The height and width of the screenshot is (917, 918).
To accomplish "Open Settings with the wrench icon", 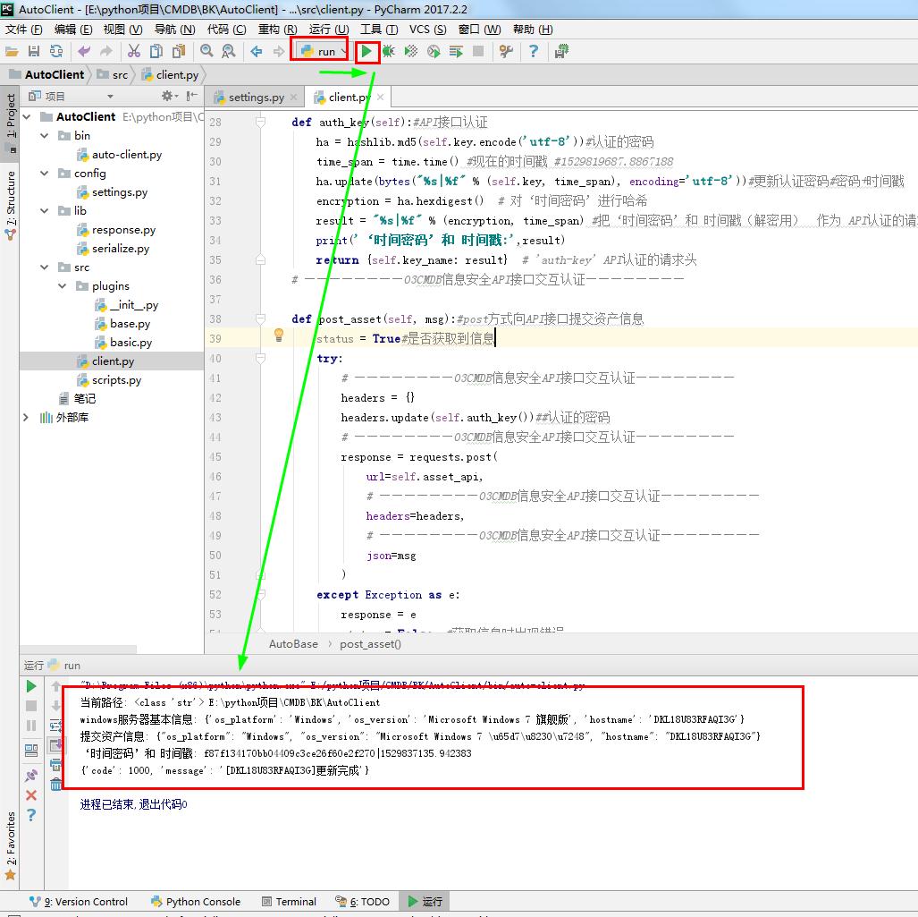I will click(506, 52).
